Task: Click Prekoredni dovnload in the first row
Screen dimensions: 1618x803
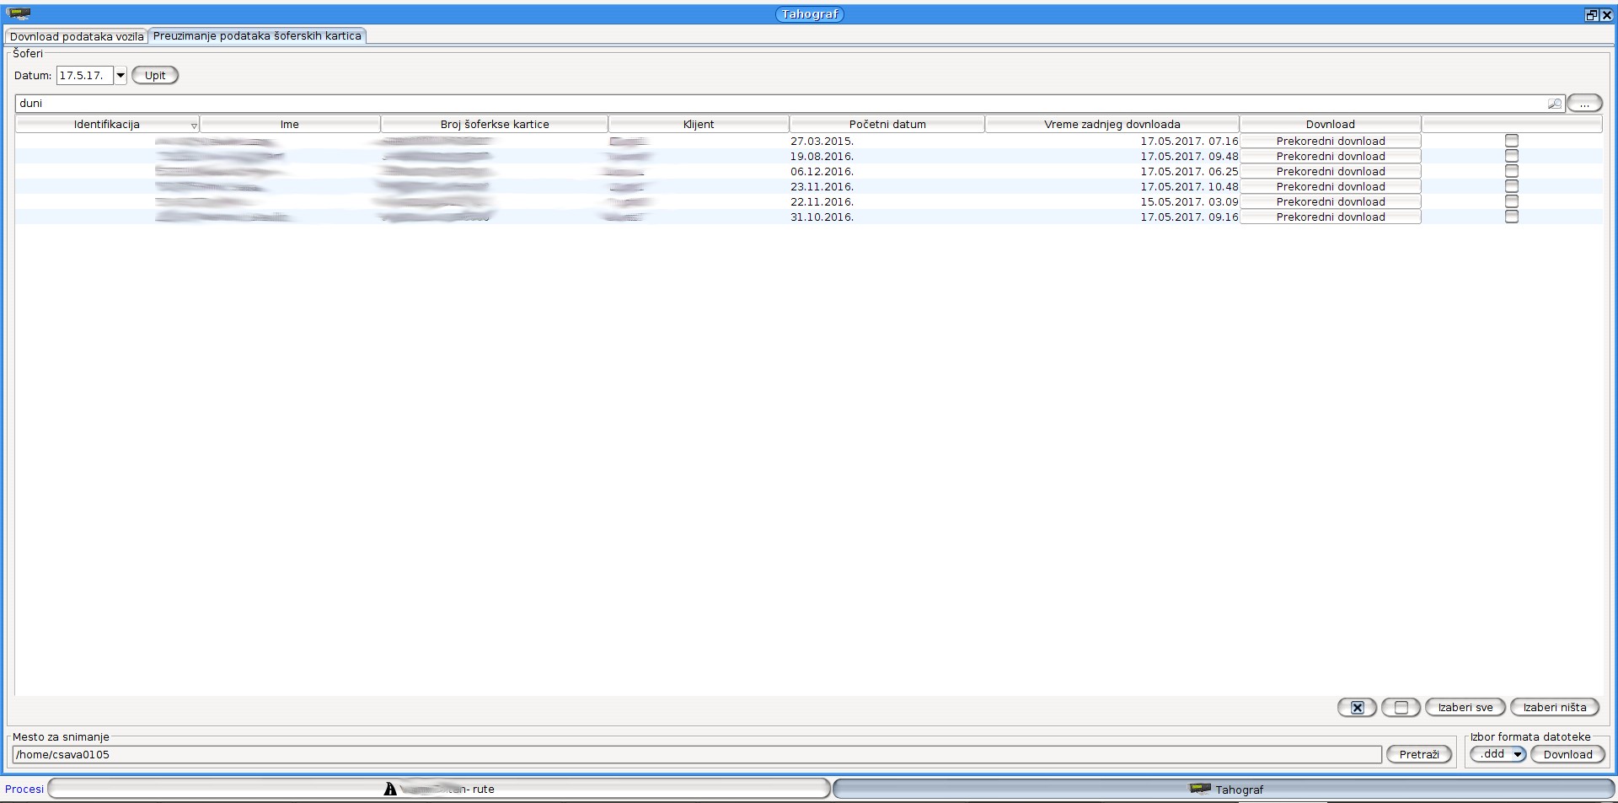Action: point(1330,142)
